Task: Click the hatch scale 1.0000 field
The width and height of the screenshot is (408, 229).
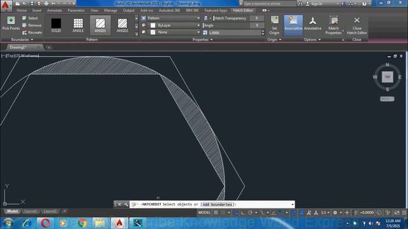Action: (x=234, y=32)
